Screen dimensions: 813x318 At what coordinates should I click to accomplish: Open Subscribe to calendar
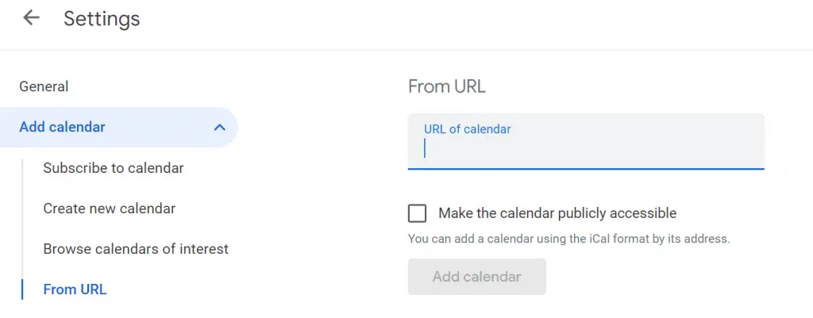[x=114, y=168]
